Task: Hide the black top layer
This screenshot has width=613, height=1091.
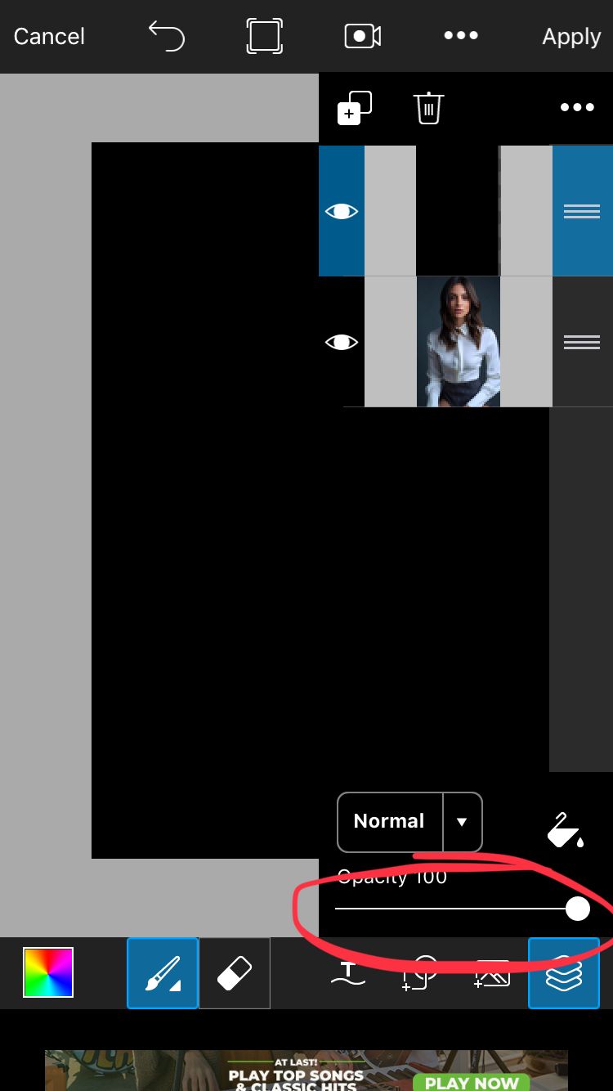Action: (x=342, y=211)
